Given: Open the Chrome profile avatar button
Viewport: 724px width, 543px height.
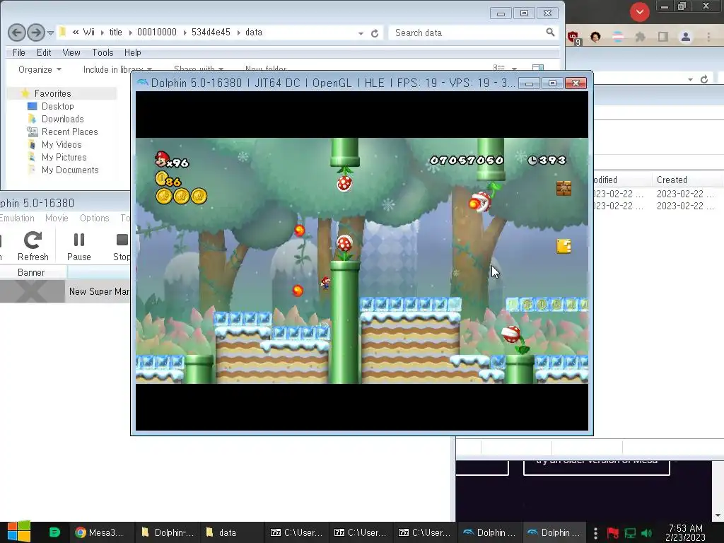Looking at the screenshot, I should [686, 37].
